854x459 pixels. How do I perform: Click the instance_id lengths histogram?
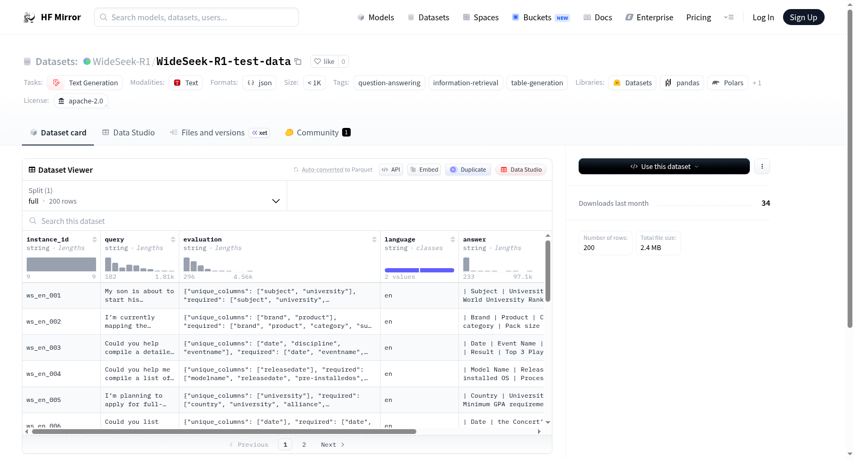click(x=61, y=264)
